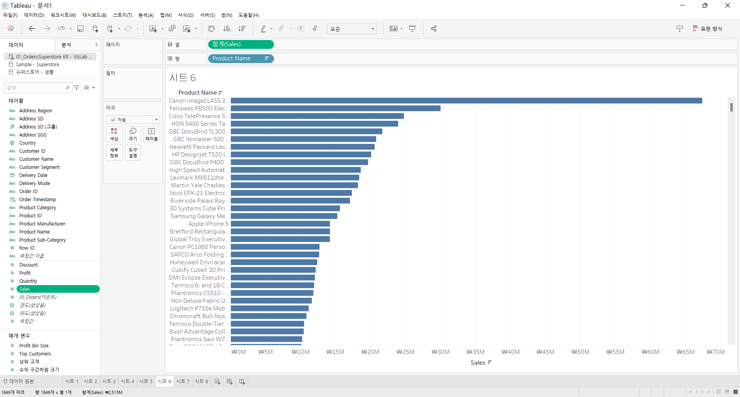Click the show filmstrip view icon
This screenshot has width=740, height=397.
(x=727, y=392)
